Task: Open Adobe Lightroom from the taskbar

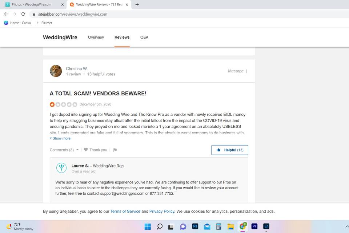Action: (x=266, y=226)
